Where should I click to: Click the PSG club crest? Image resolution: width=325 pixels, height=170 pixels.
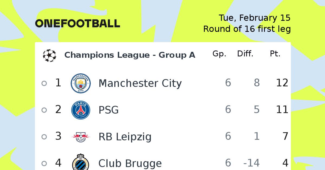coord(81,110)
